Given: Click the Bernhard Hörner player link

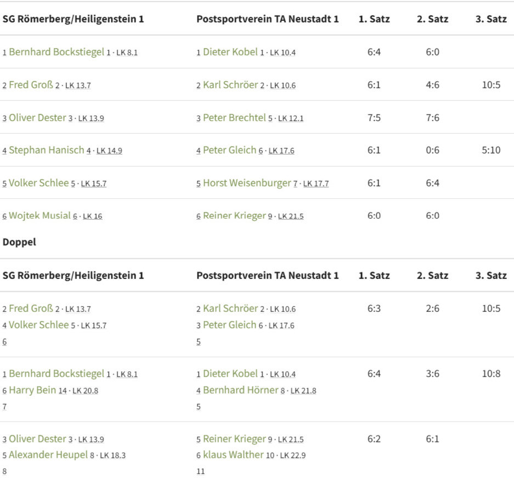Looking at the screenshot, I should pos(241,390).
